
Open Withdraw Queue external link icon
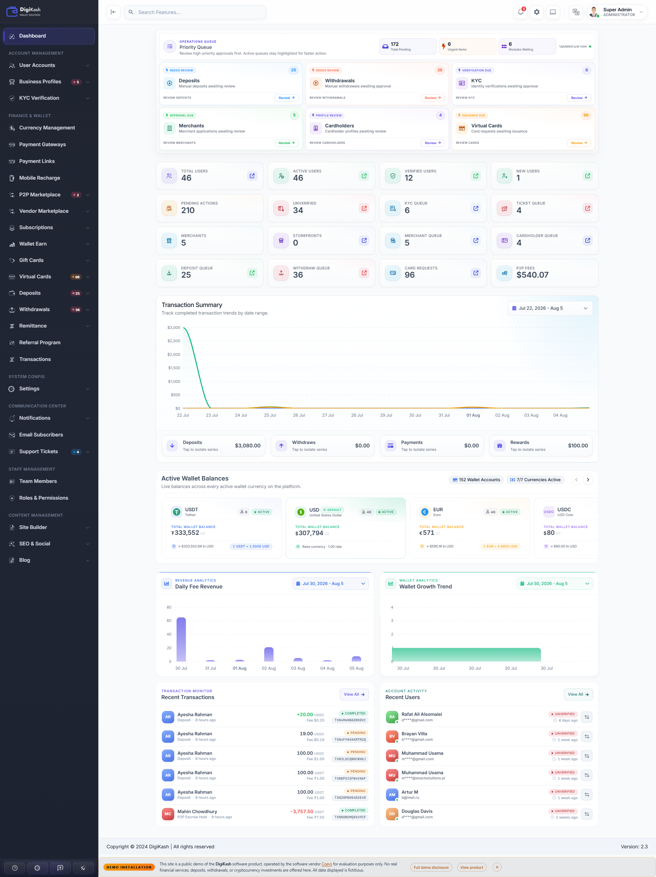pos(364,273)
